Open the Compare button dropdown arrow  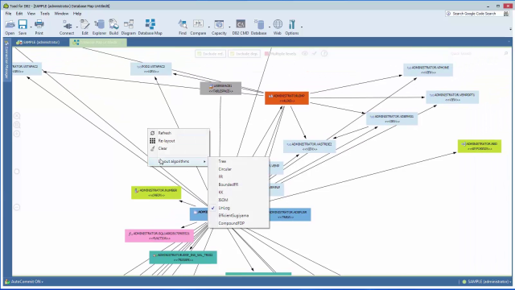pos(209,27)
